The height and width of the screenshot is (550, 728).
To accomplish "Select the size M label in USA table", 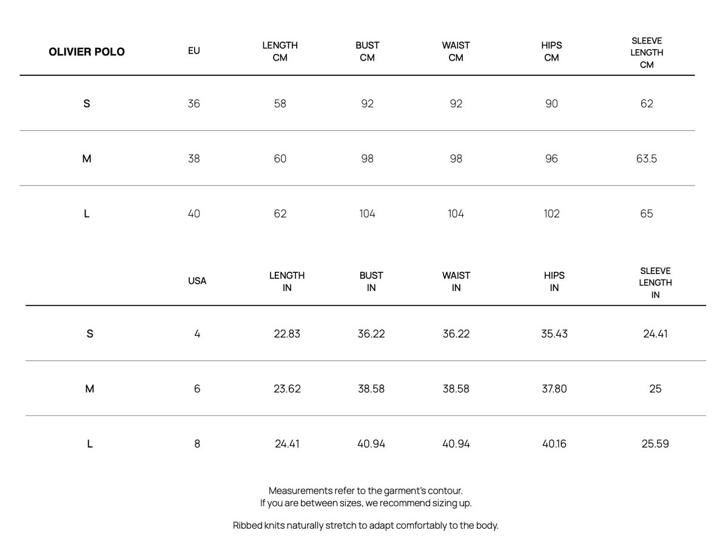I will (x=90, y=389).
